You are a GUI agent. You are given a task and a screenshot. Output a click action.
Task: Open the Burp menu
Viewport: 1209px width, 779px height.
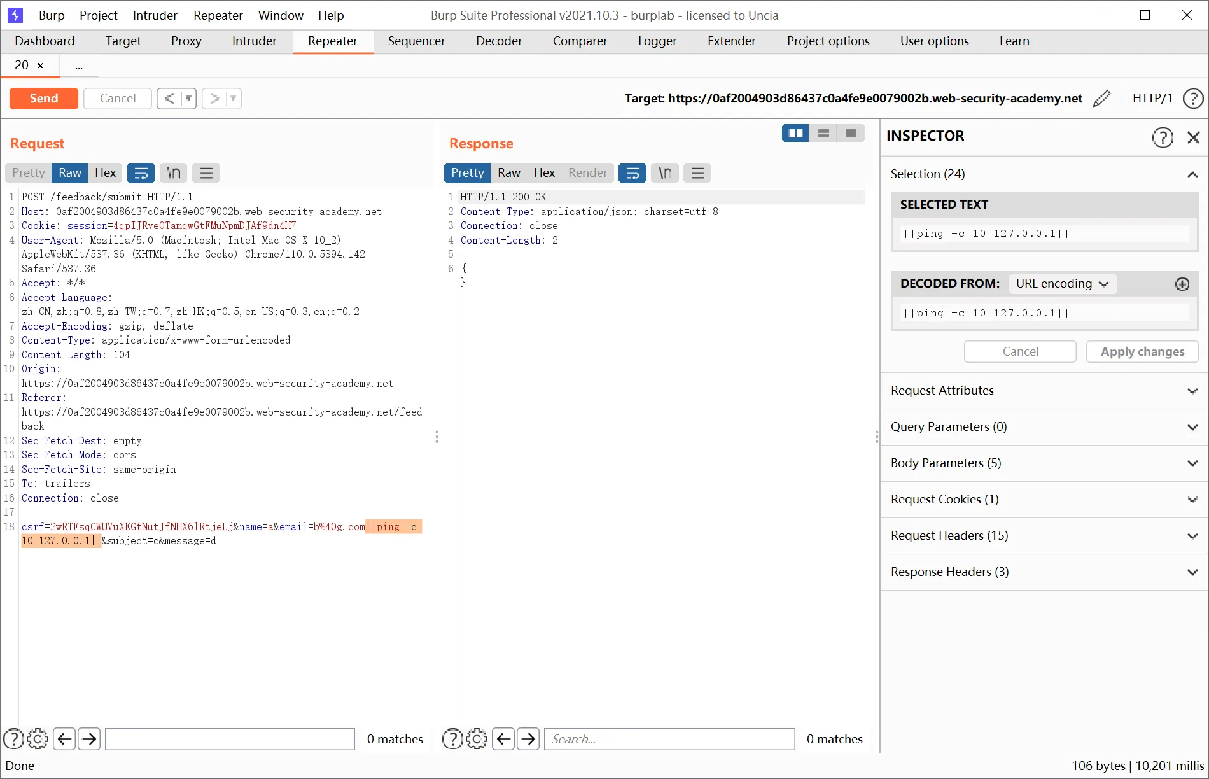click(x=52, y=15)
